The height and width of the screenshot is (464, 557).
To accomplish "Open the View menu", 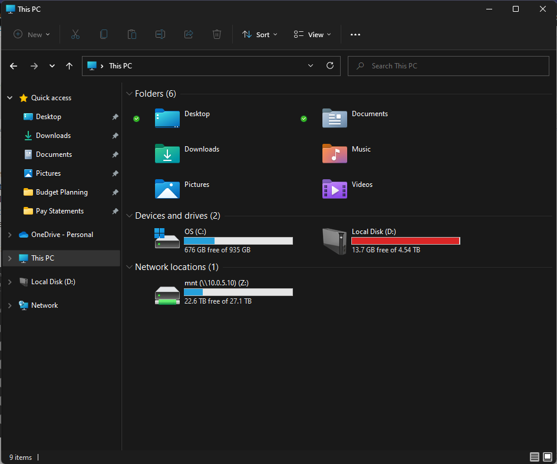I will coord(312,35).
